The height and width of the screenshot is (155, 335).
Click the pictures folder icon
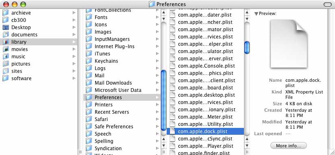pos(6,64)
